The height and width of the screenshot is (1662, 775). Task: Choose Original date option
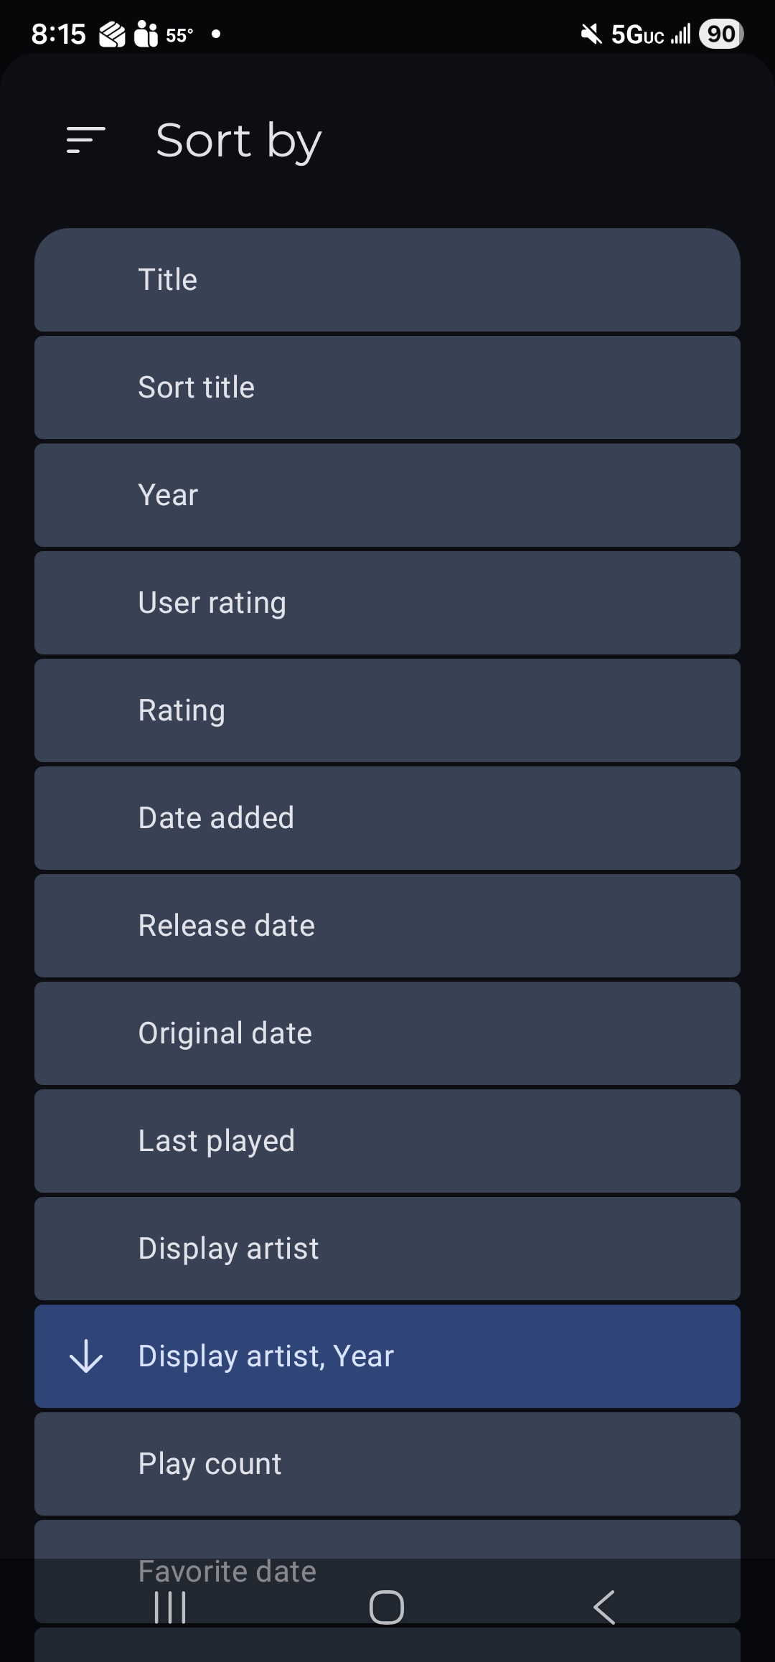pyautogui.click(x=387, y=1033)
